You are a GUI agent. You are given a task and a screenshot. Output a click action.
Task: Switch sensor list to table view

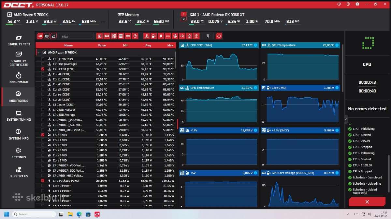[x=47, y=36]
